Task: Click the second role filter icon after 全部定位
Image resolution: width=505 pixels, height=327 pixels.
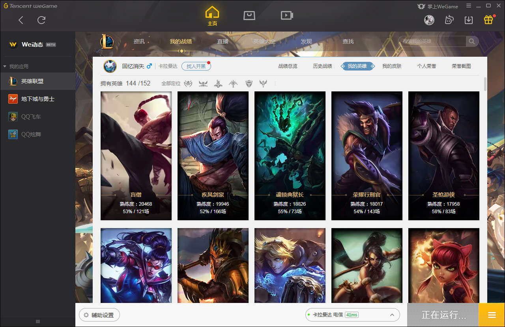Action: tap(203, 84)
